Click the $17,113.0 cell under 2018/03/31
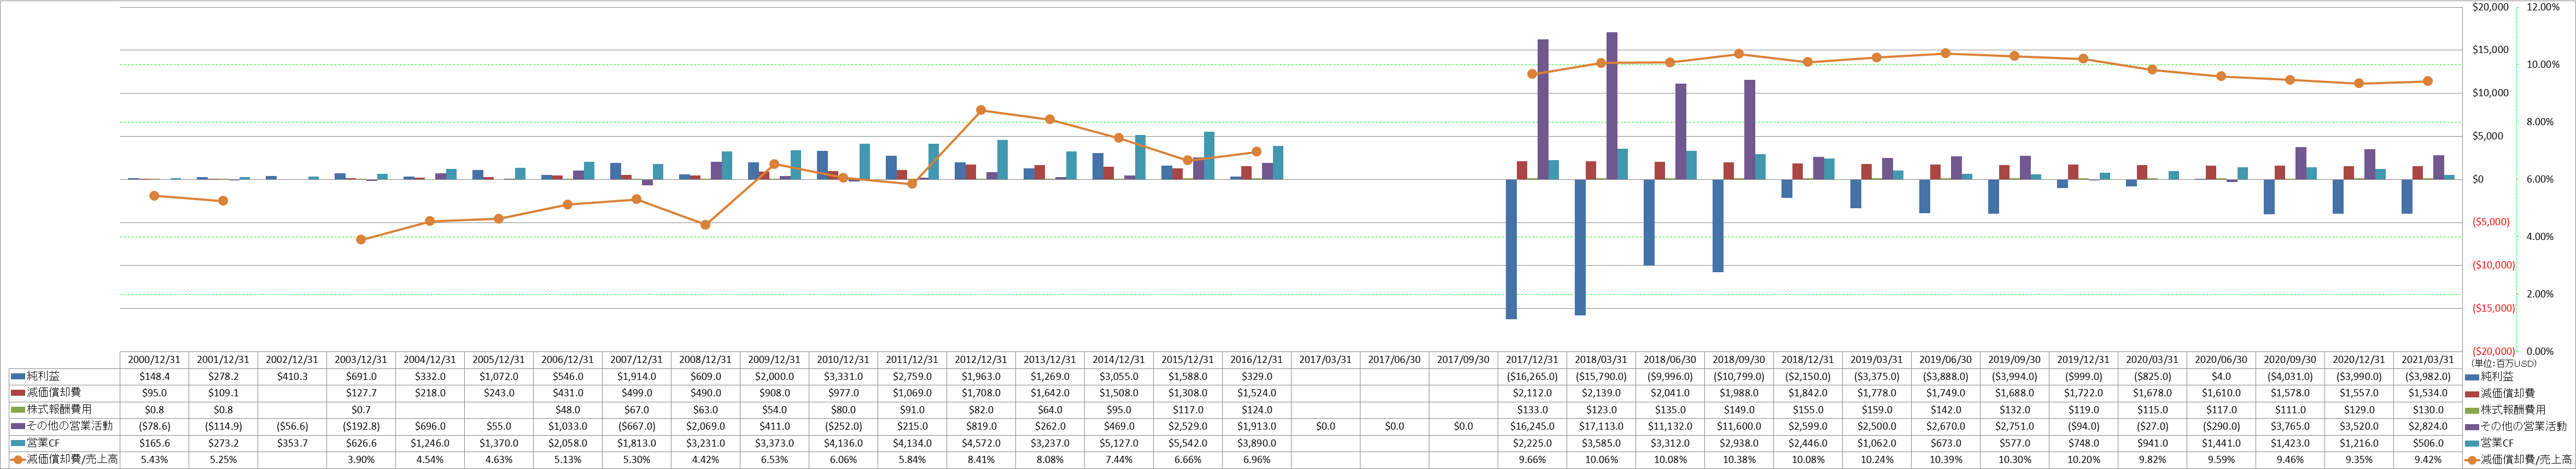Screen dimensions: 2576x469 click(1601, 427)
